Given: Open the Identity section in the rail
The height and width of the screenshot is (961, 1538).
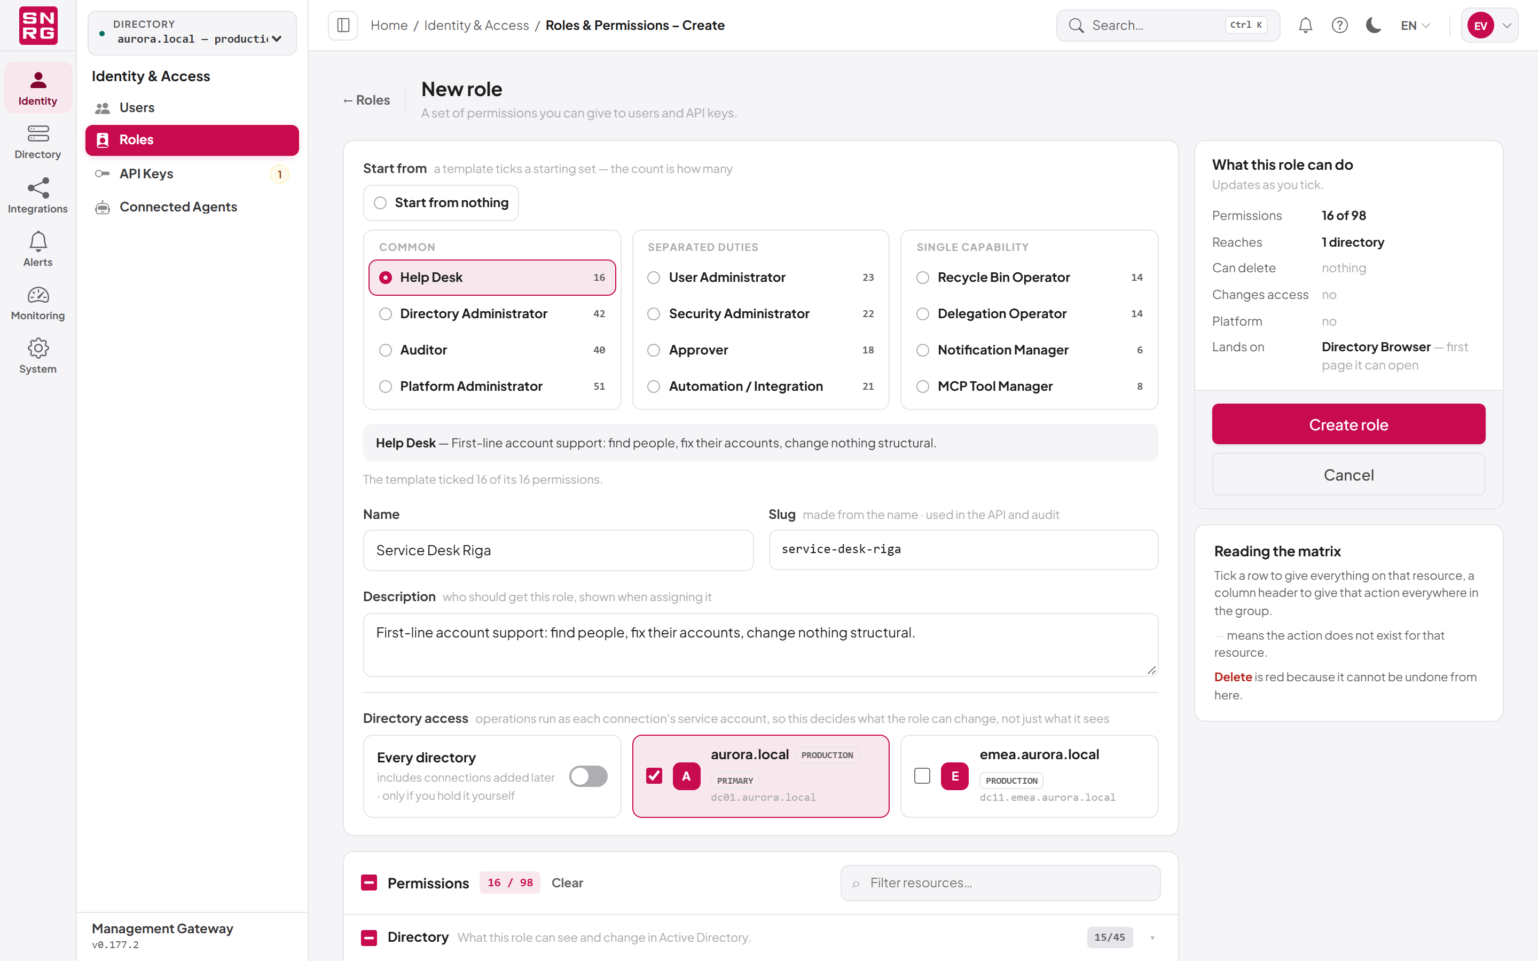Looking at the screenshot, I should pyautogui.click(x=37, y=88).
